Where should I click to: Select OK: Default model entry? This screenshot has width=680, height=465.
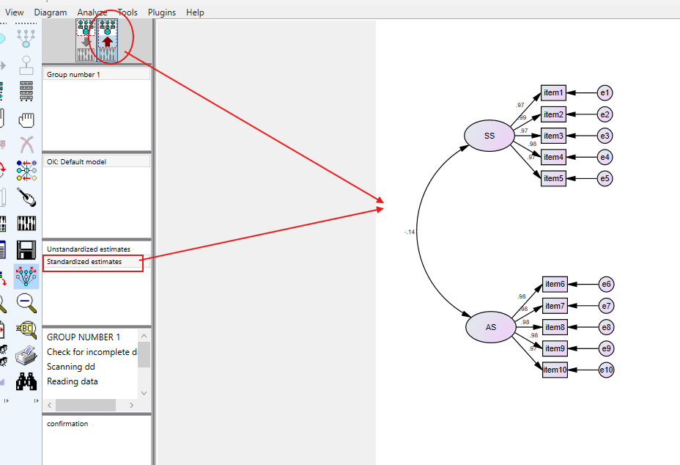tap(77, 161)
